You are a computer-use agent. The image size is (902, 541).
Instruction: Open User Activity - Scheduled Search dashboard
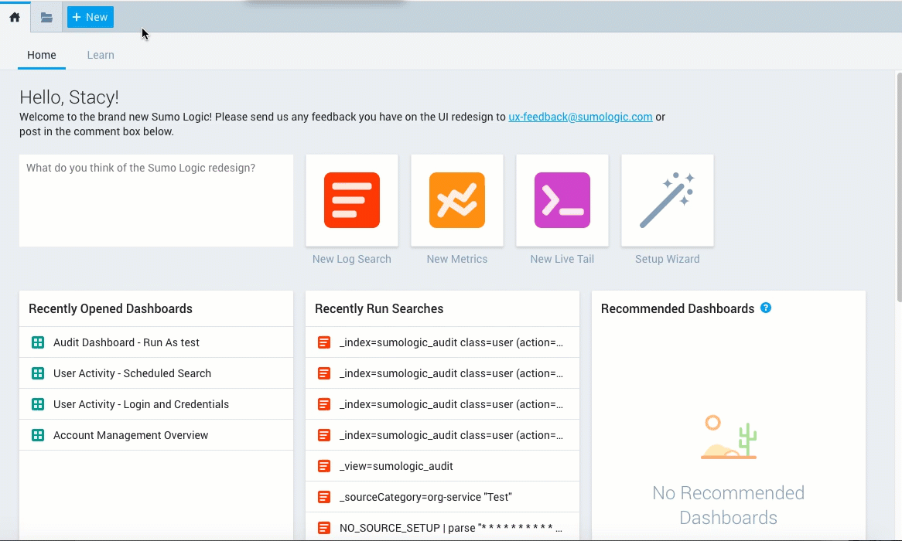tap(132, 373)
